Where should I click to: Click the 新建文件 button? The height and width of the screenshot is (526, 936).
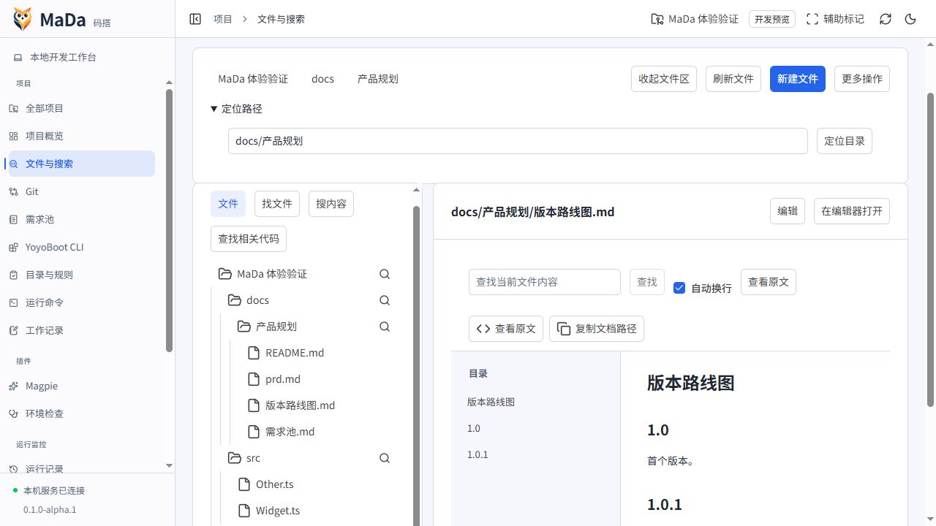[x=798, y=79]
